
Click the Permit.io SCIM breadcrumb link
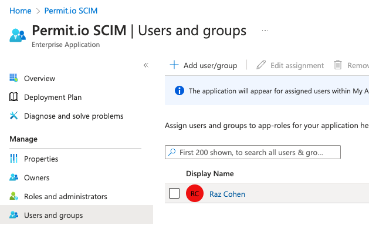71,11
